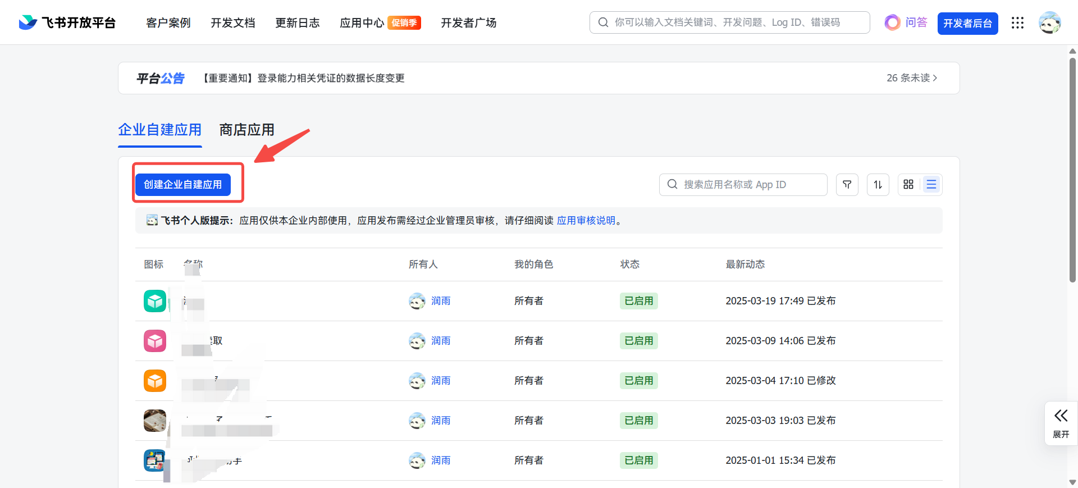The height and width of the screenshot is (488, 1078).
Task: Switch to the 商店应用 tab
Action: 246,130
